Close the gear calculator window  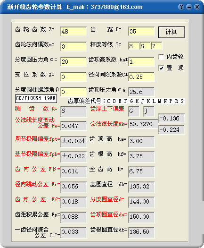click(x=197, y=7)
